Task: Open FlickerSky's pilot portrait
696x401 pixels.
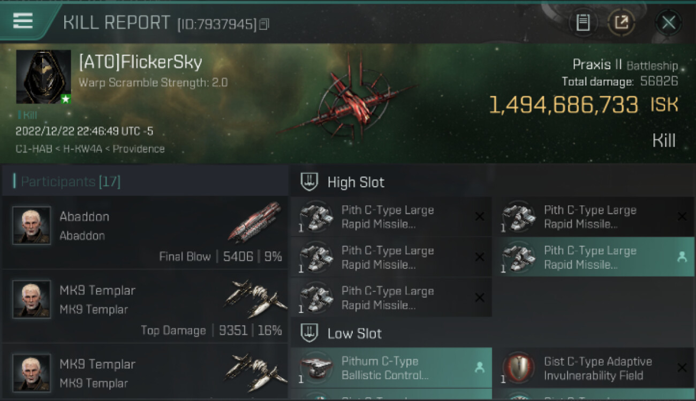Action: [x=43, y=76]
